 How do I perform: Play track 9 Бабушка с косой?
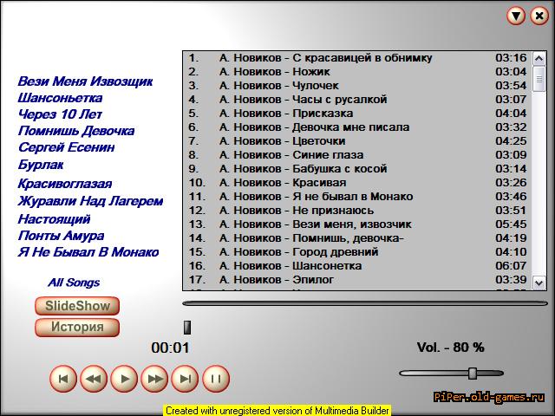point(357,169)
